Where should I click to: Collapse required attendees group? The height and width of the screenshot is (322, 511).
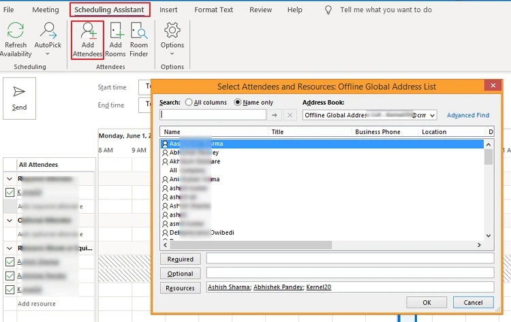pos(10,179)
